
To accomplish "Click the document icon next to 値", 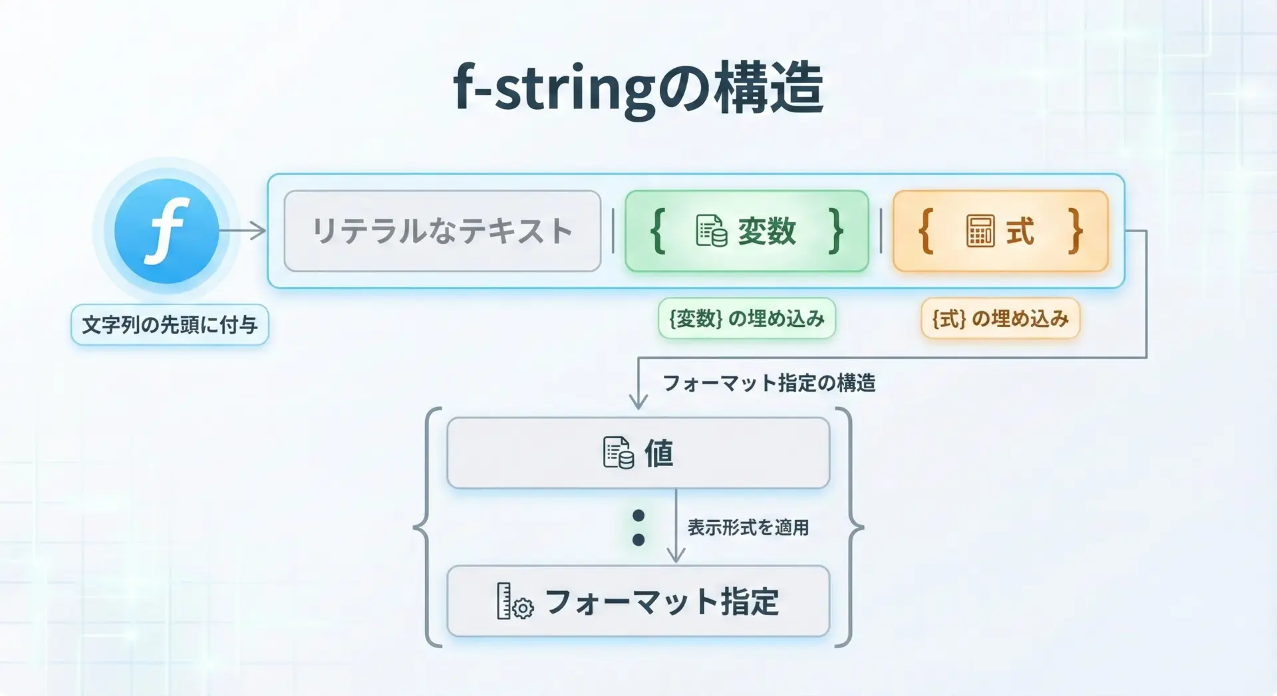I will tap(618, 453).
